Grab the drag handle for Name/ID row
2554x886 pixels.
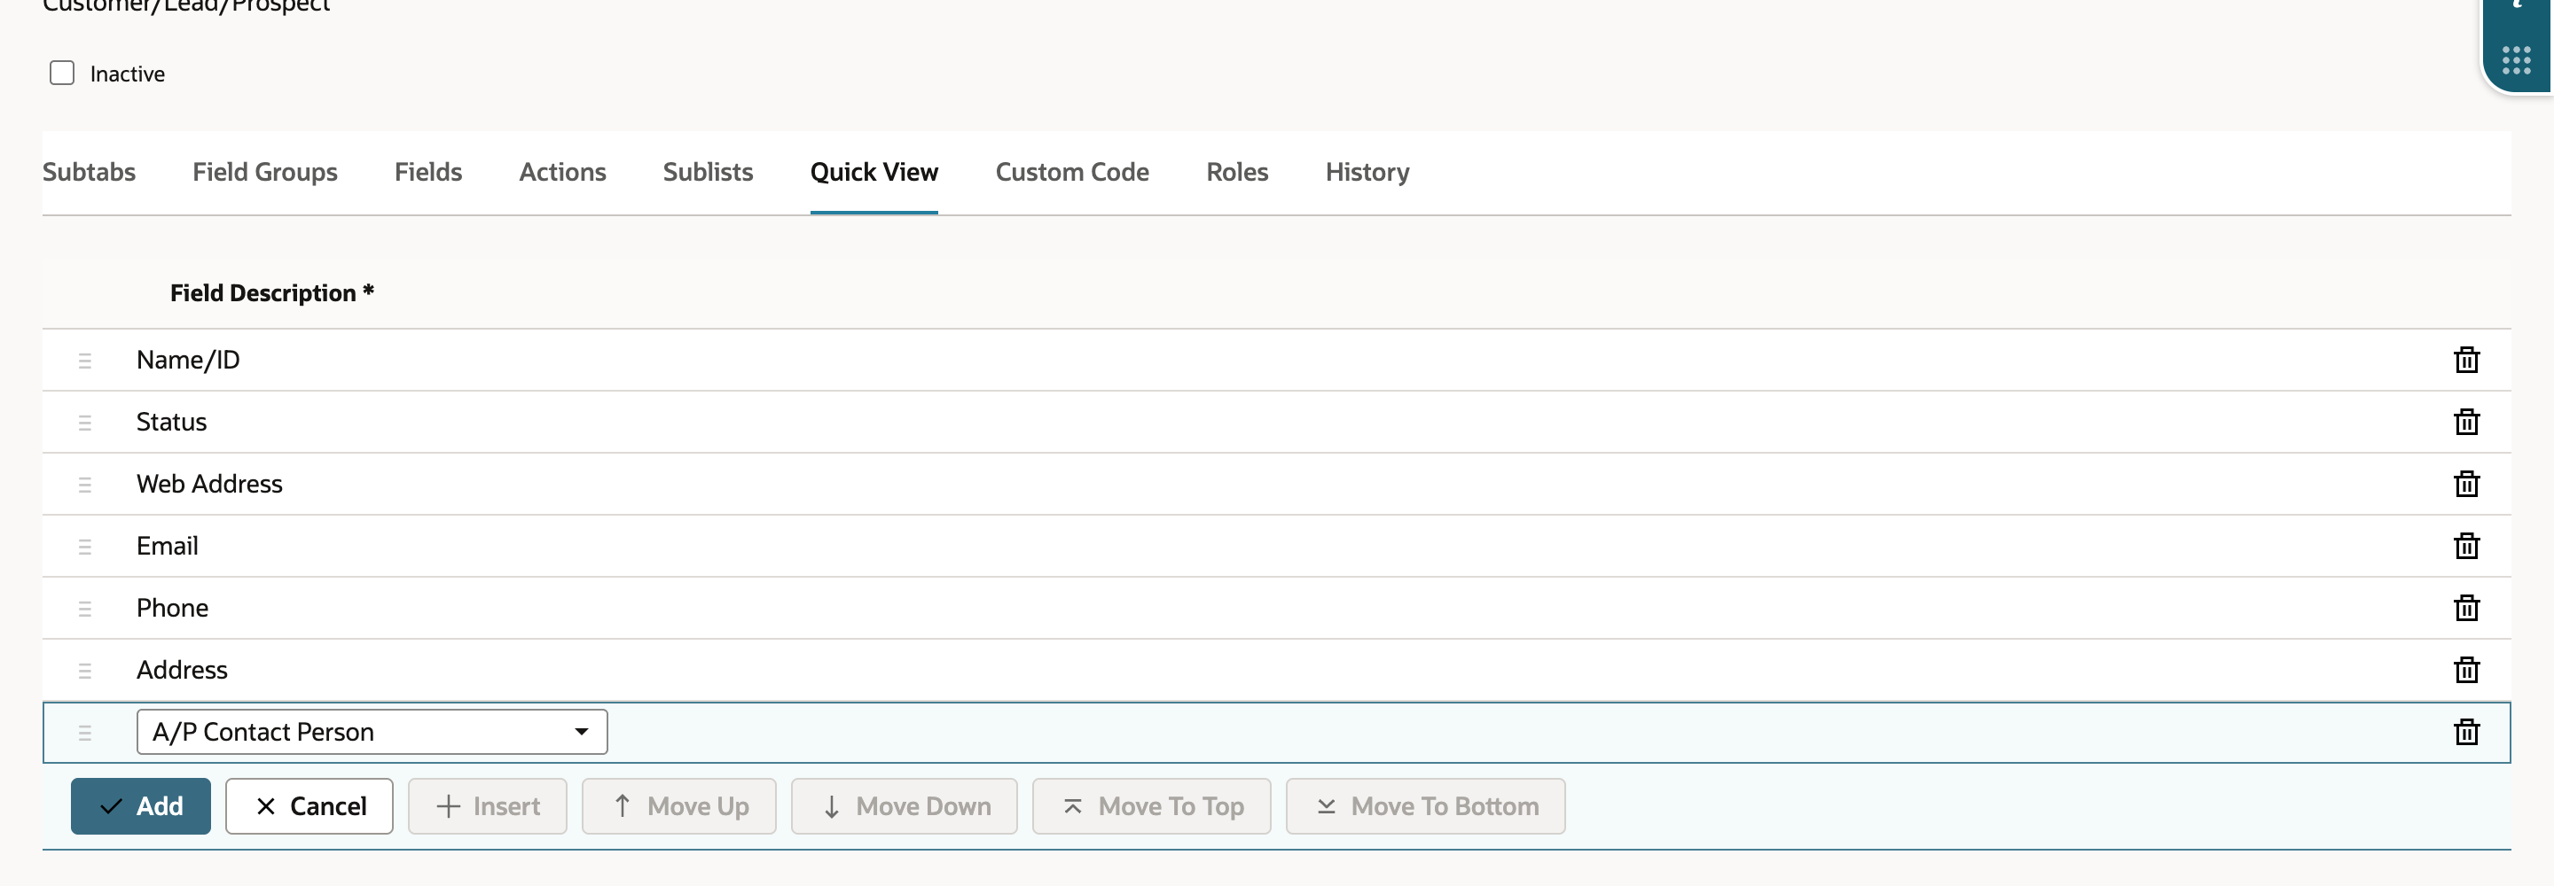[84, 361]
